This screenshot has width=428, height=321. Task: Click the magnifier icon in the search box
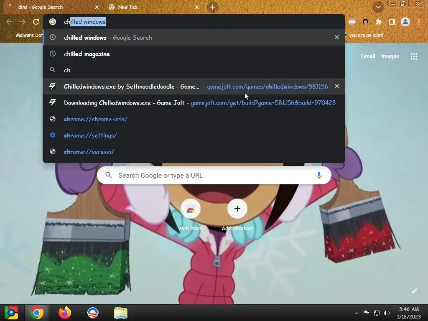[108, 175]
